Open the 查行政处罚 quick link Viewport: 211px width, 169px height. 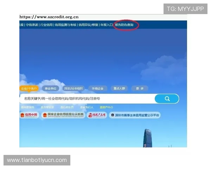(67, 107)
